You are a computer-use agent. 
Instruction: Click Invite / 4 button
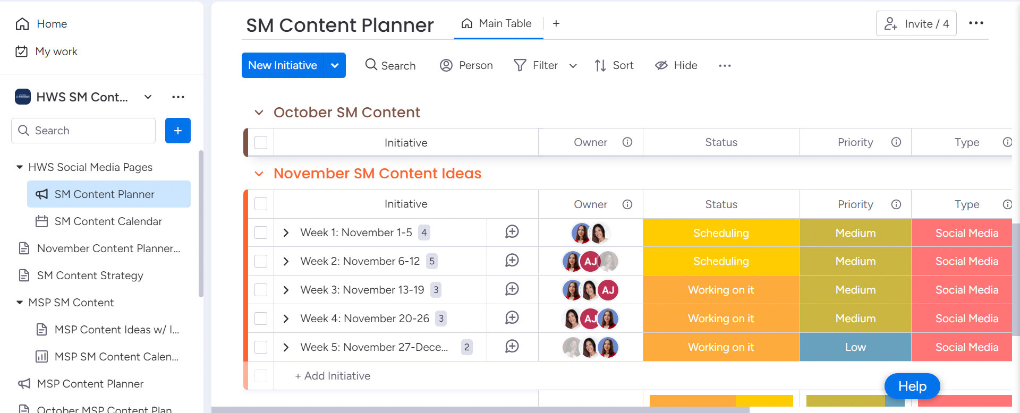(x=916, y=23)
